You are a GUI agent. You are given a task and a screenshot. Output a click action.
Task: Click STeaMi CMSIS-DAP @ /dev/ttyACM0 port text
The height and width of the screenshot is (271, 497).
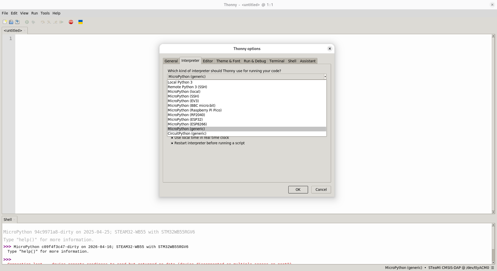(459, 268)
